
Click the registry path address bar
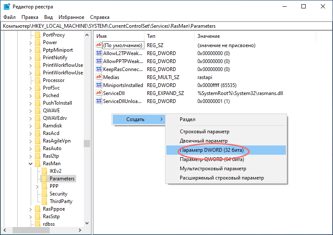(x=167, y=26)
